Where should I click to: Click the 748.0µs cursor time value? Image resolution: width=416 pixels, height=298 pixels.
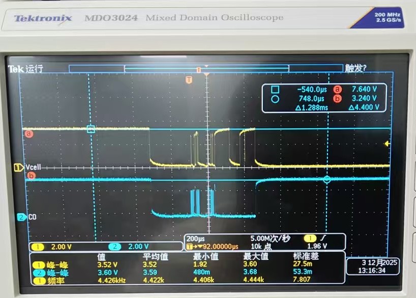coord(311,99)
